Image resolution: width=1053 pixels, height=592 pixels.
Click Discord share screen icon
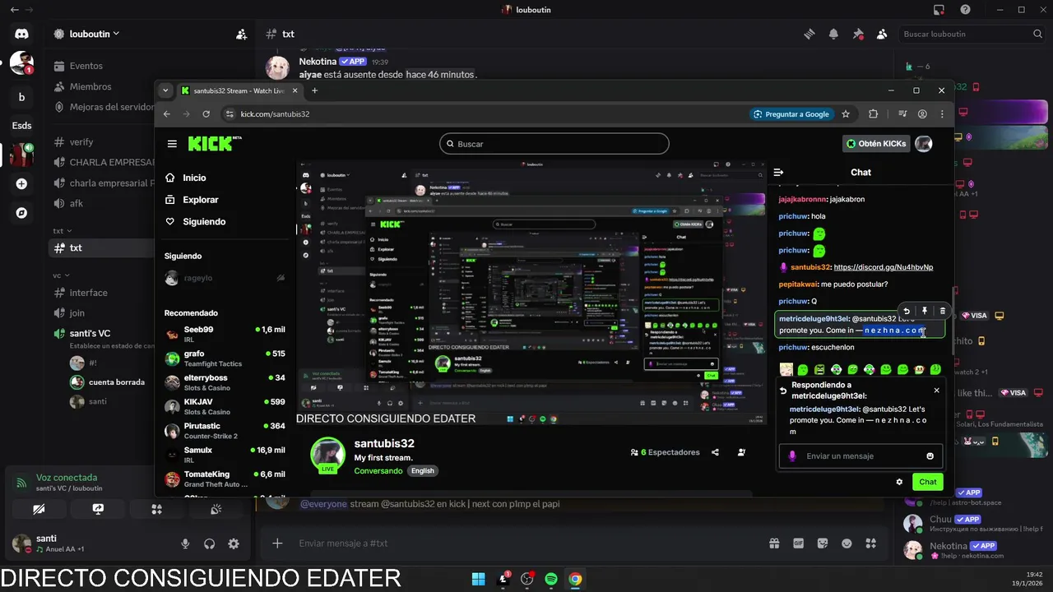98,510
